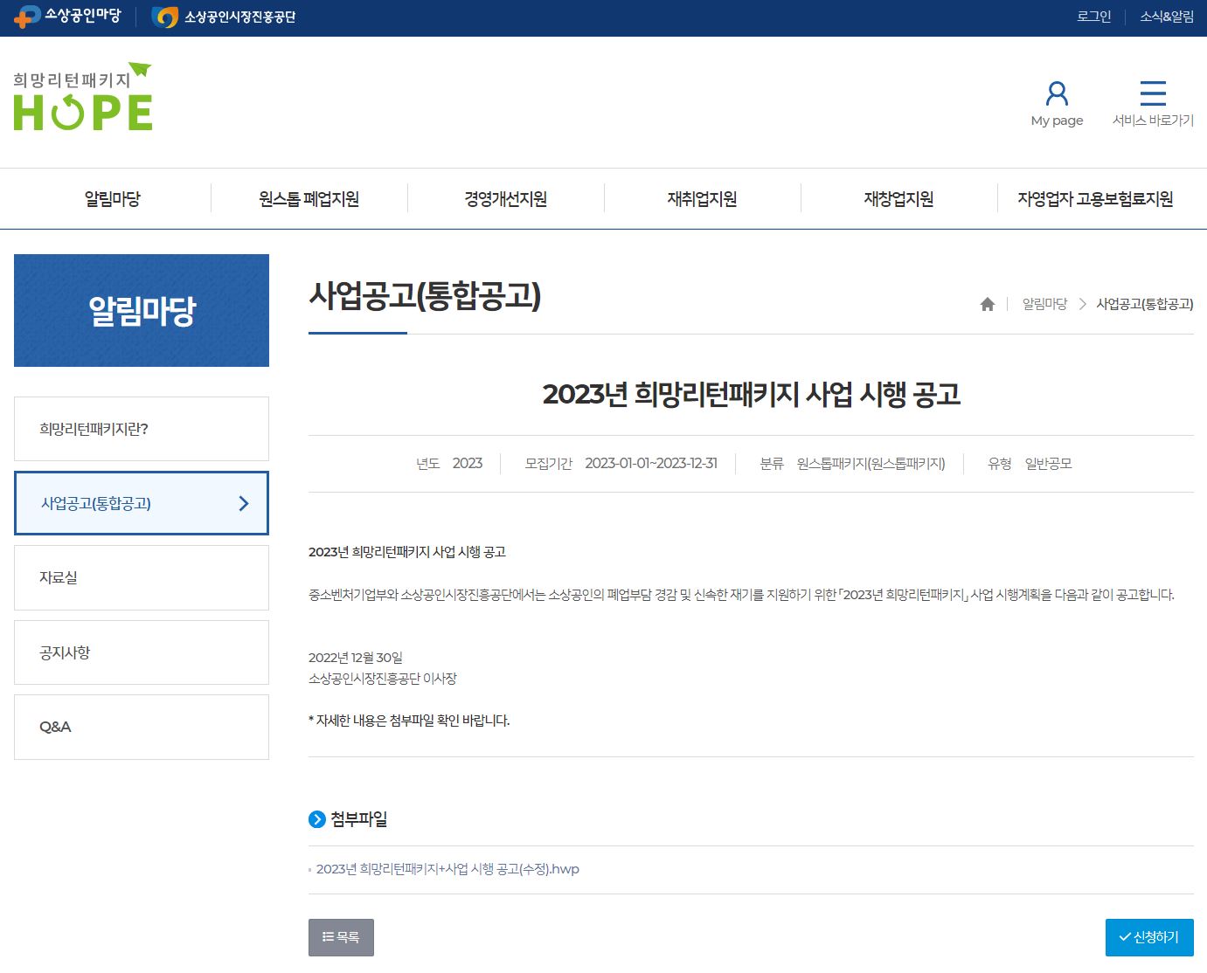Open the 원스톱 폐업지원 menu

tap(308, 198)
